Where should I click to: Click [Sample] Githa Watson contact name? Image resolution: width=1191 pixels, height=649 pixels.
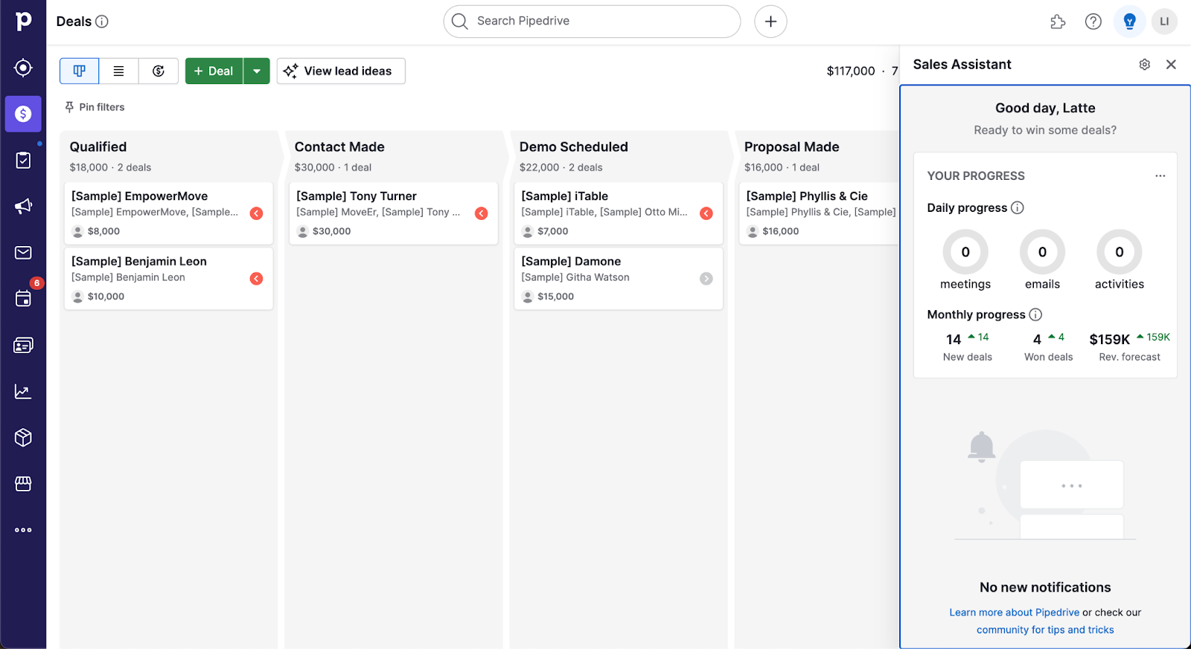coord(575,277)
